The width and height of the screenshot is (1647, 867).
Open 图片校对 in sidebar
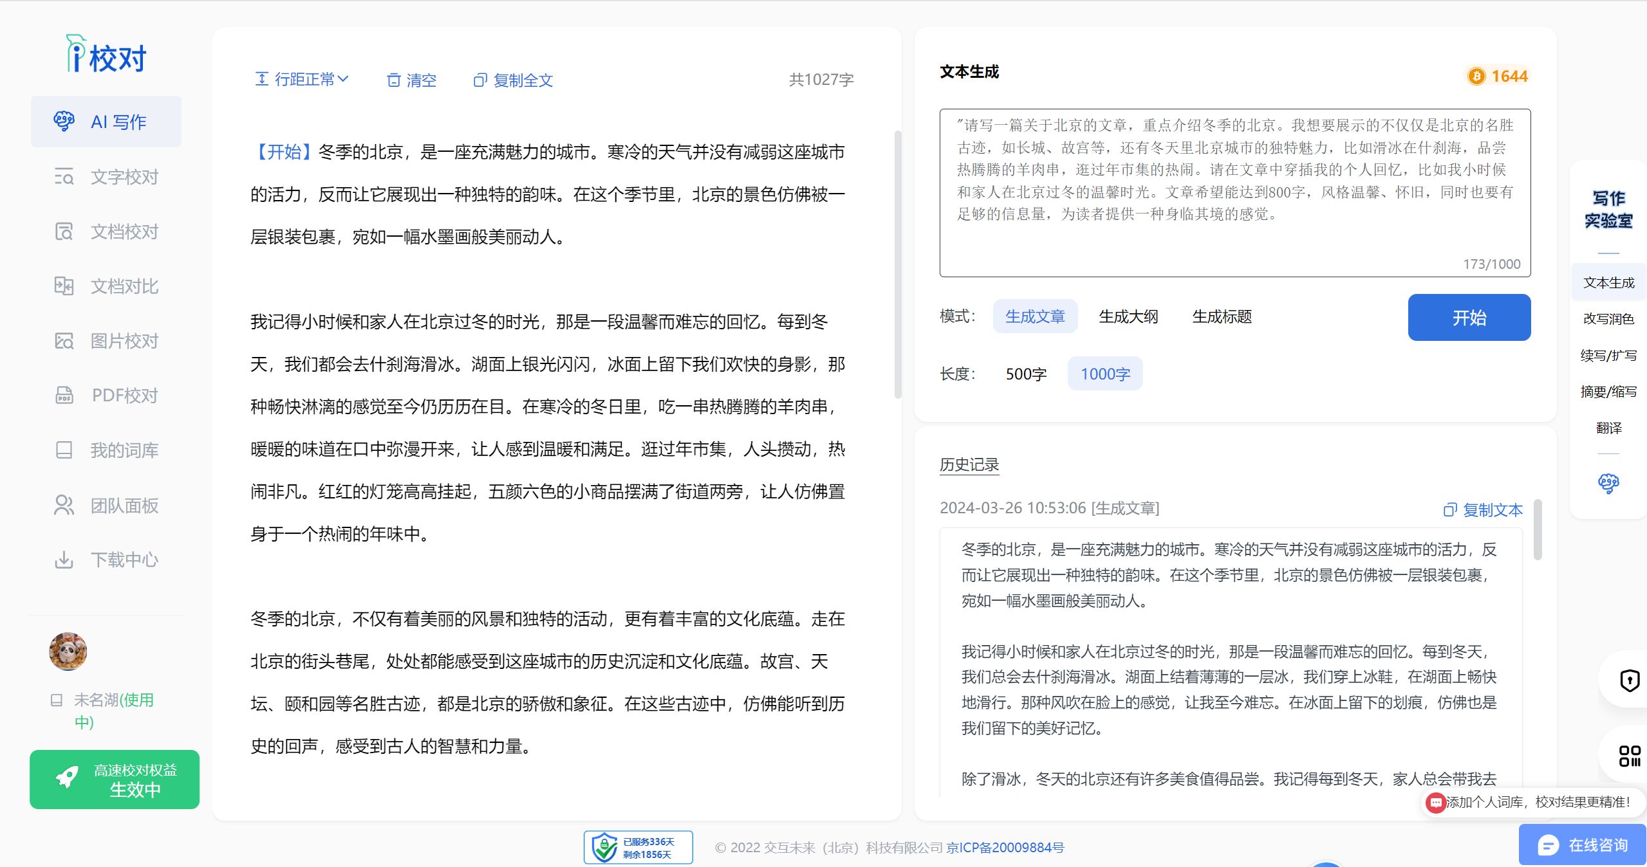tap(106, 340)
